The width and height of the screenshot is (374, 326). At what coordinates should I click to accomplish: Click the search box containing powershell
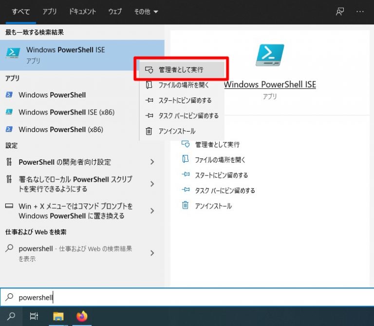[x=187, y=297]
